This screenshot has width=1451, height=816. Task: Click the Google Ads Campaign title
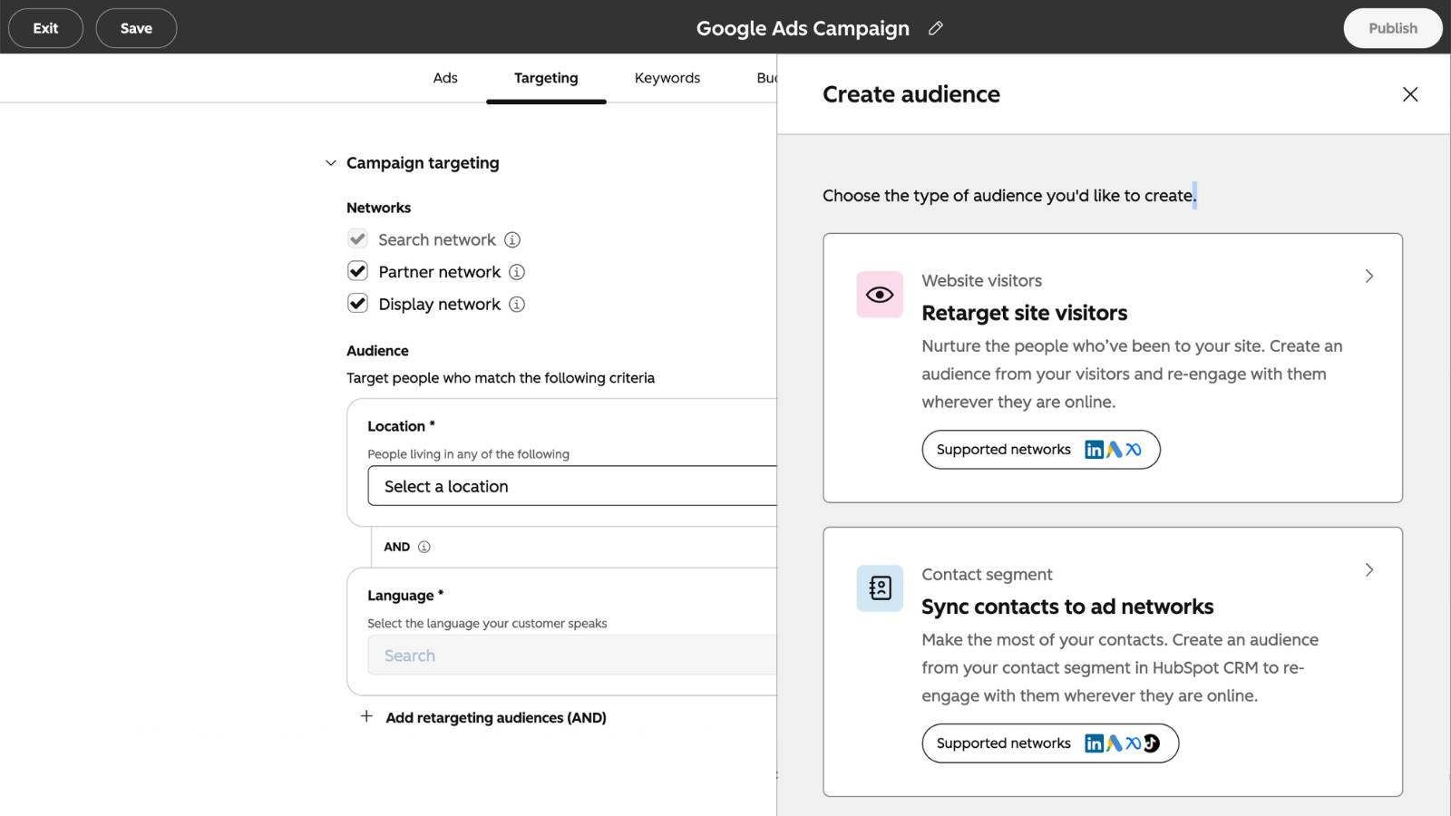[803, 28]
